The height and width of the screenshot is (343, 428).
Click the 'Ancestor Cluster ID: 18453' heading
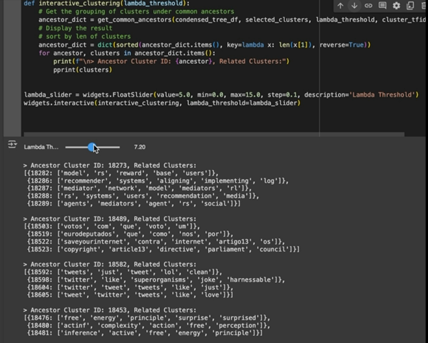tap(110, 310)
